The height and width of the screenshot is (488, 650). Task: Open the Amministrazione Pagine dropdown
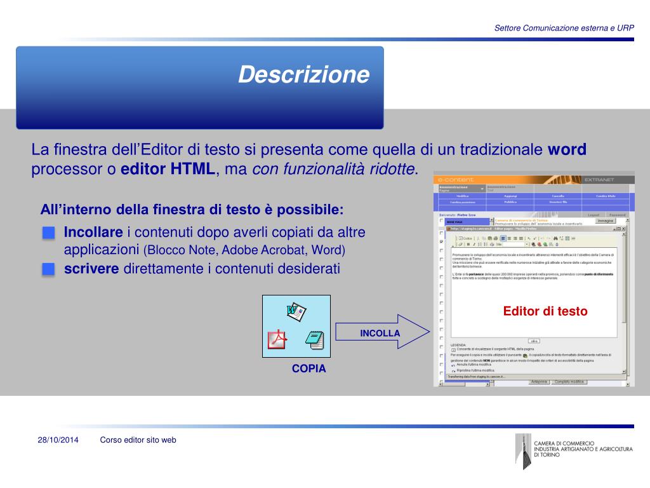[x=462, y=189]
